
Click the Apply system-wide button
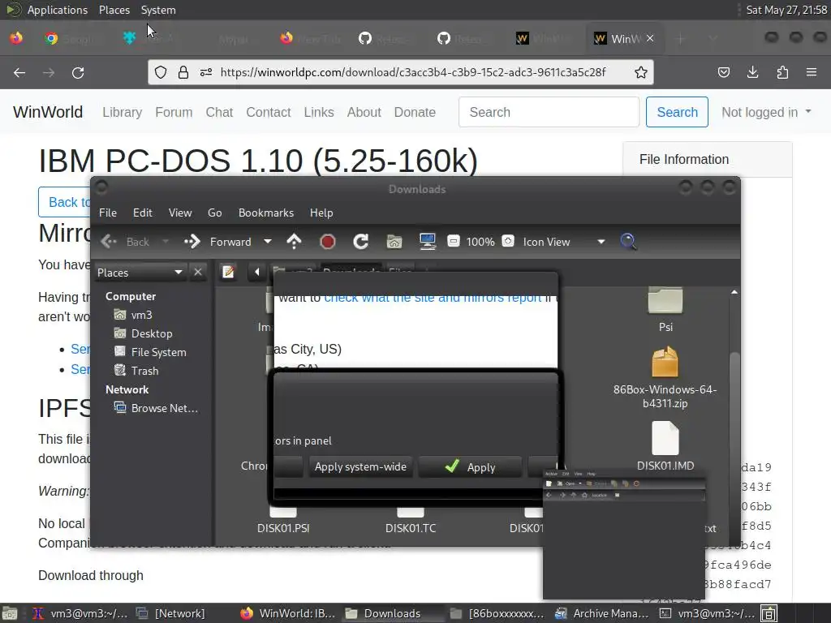click(x=360, y=466)
